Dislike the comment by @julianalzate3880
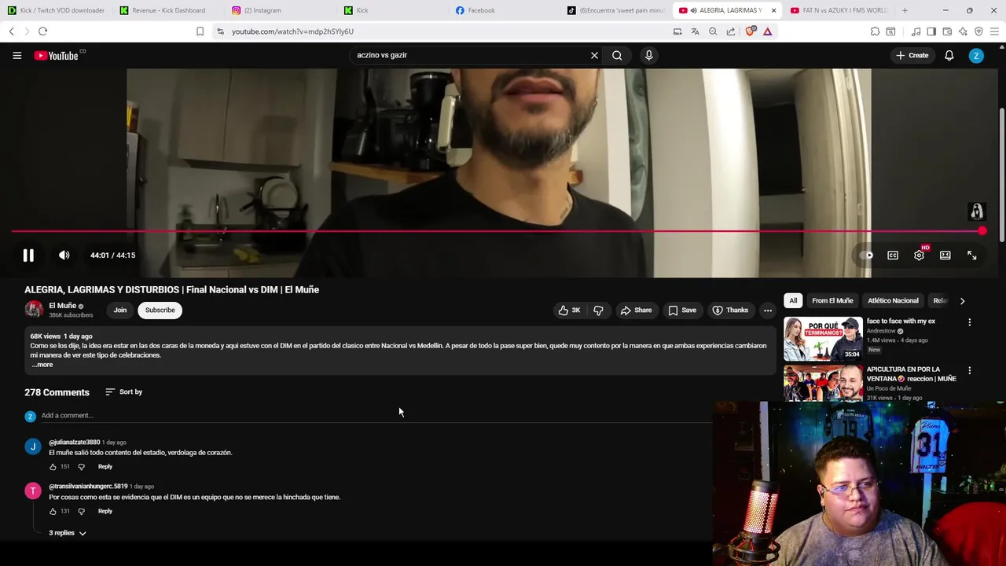The width and height of the screenshot is (1006, 566). click(x=81, y=467)
